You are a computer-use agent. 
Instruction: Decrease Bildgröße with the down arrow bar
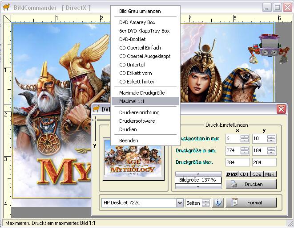(x=198, y=187)
